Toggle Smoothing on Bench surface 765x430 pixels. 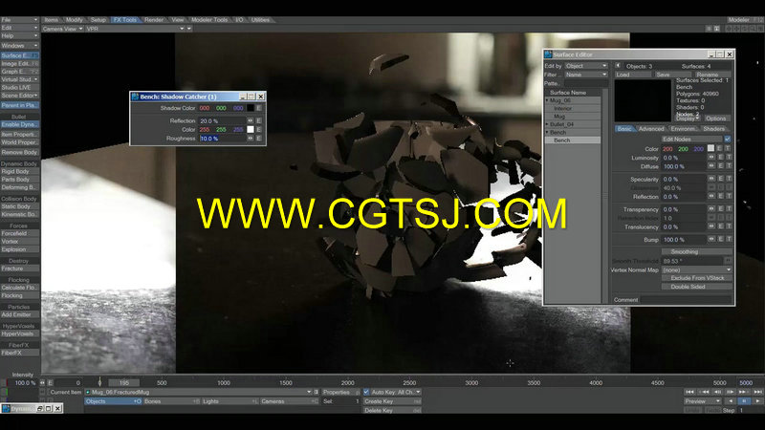click(697, 252)
